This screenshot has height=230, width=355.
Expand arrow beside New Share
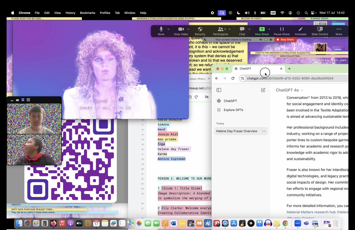click(269, 29)
